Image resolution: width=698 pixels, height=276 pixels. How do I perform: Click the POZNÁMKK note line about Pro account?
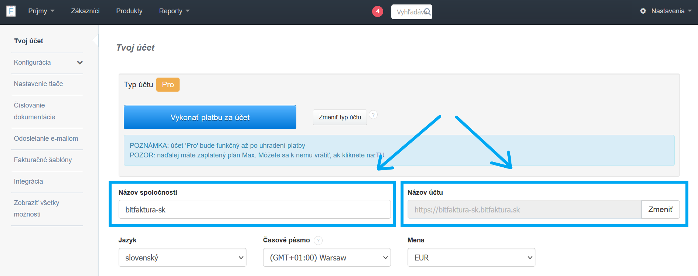(x=217, y=146)
